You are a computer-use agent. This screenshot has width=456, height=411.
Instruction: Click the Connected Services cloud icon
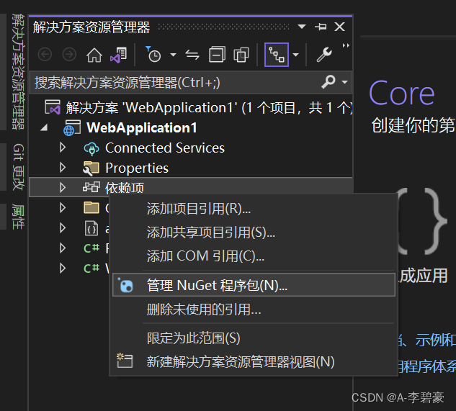coord(91,148)
